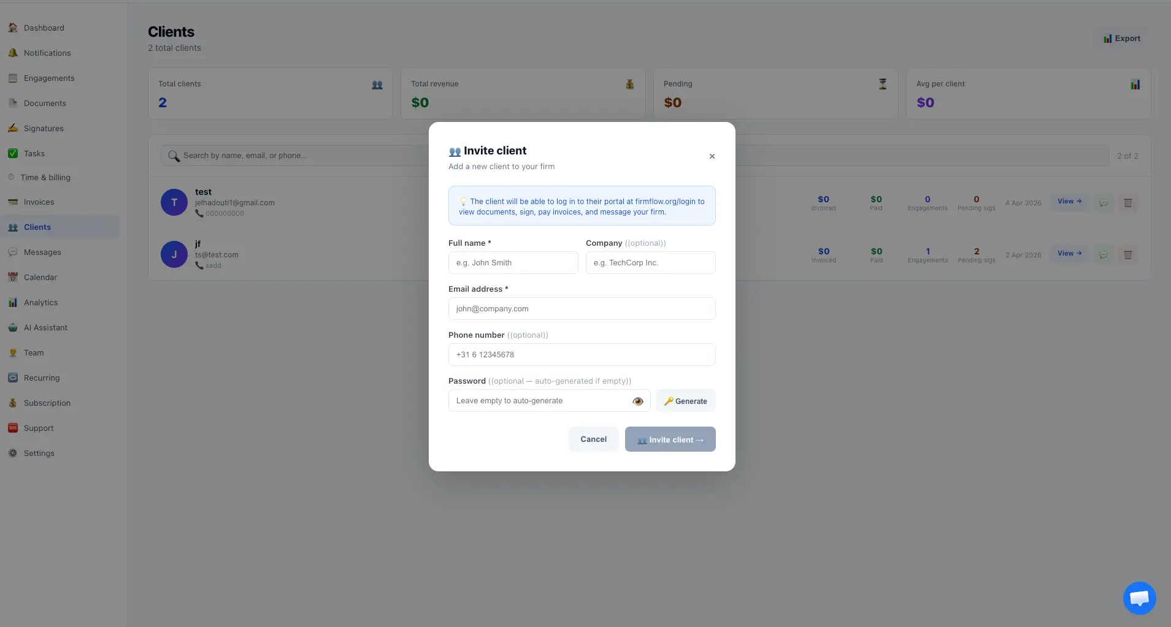Toggle password visibility with the eye icon
The width and height of the screenshot is (1171, 627).
pyautogui.click(x=638, y=401)
